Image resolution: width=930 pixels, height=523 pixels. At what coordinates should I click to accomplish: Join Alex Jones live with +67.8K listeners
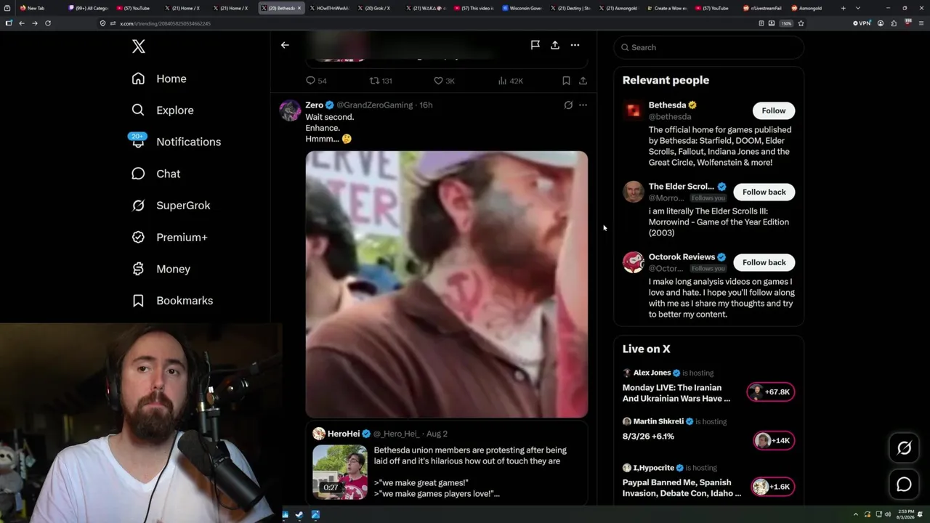[x=771, y=392]
